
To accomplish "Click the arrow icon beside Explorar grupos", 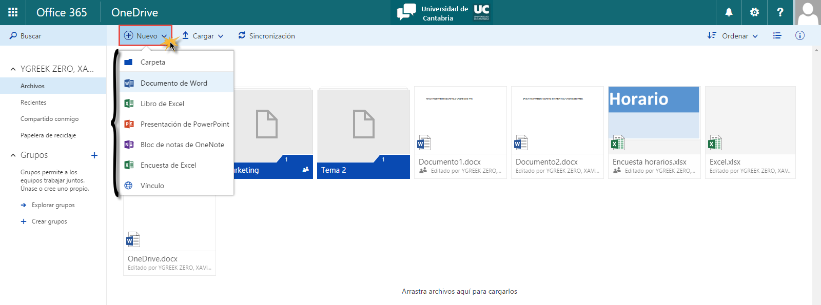I will (24, 205).
